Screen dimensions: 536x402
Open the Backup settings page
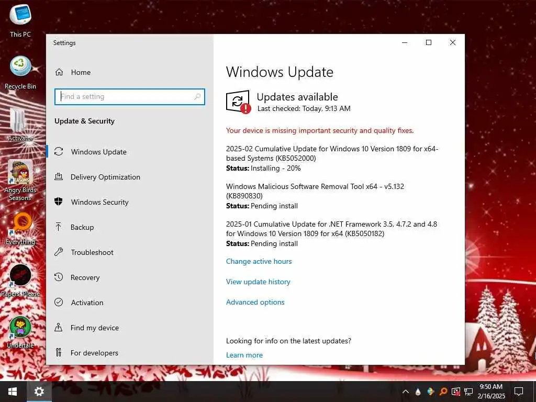pyautogui.click(x=130, y=227)
